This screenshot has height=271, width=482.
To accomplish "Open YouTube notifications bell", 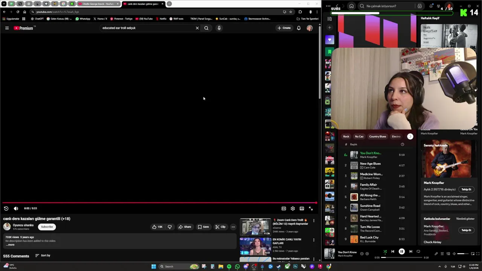I will click(299, 28).
